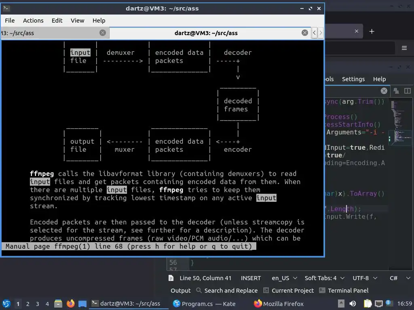Show Kate's Output panel
The width and height of the screenshot is (414, 310).
point(181,291)
